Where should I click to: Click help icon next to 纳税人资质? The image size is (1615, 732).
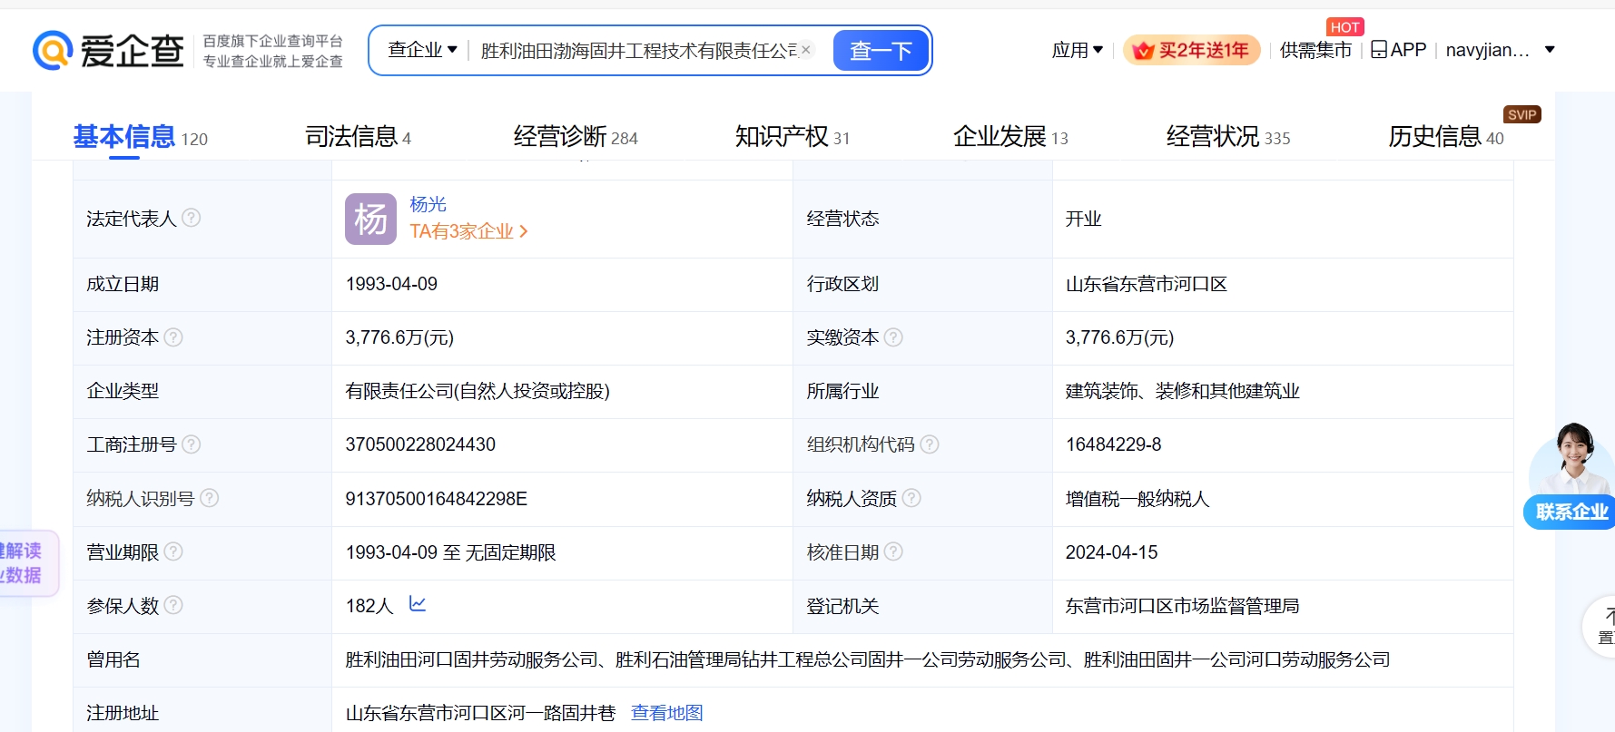(911, 498)
